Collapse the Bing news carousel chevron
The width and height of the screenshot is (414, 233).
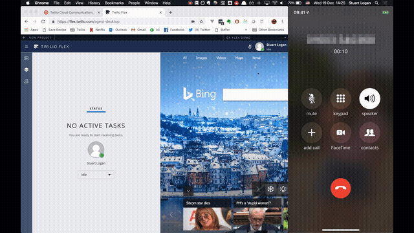(188, 191)
